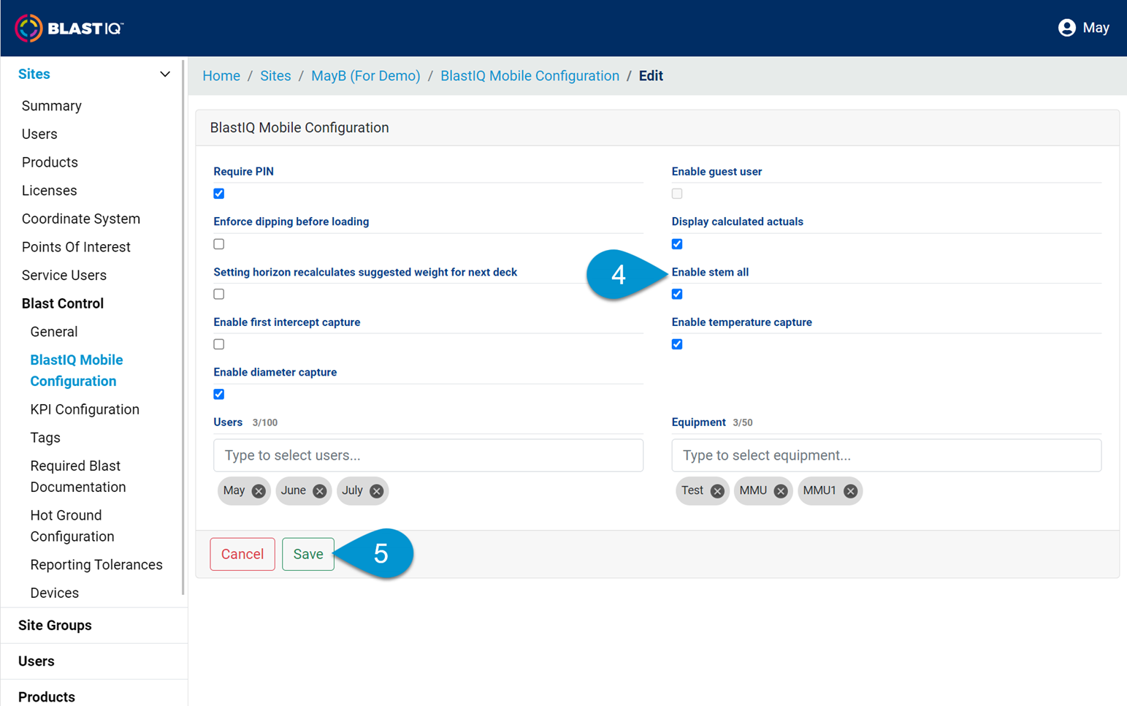Image resolution: width=1127 pixels, height=706 pixels.
Task: Select Blast Control in the sidebar
Action: (63, 304)
